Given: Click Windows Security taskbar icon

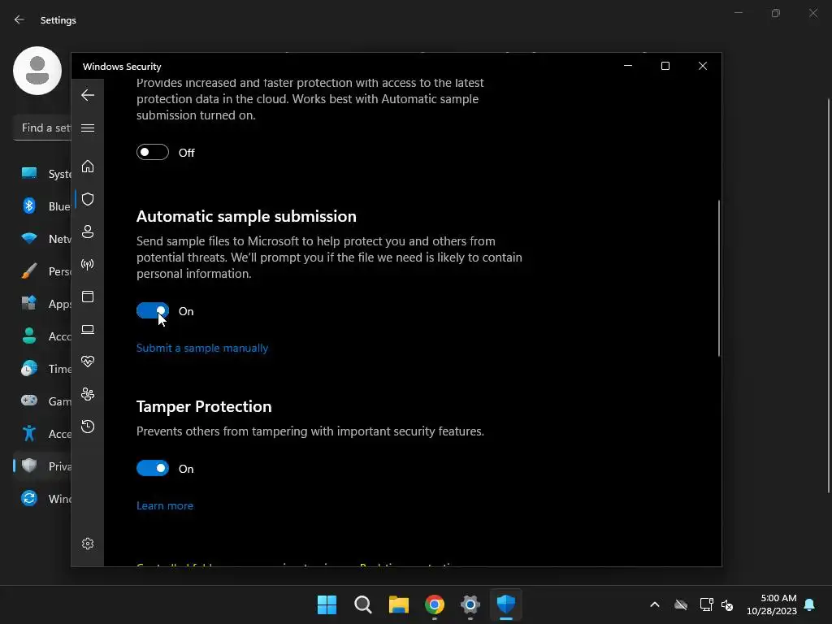Looking at the screenshot, I should click(506, 604).
